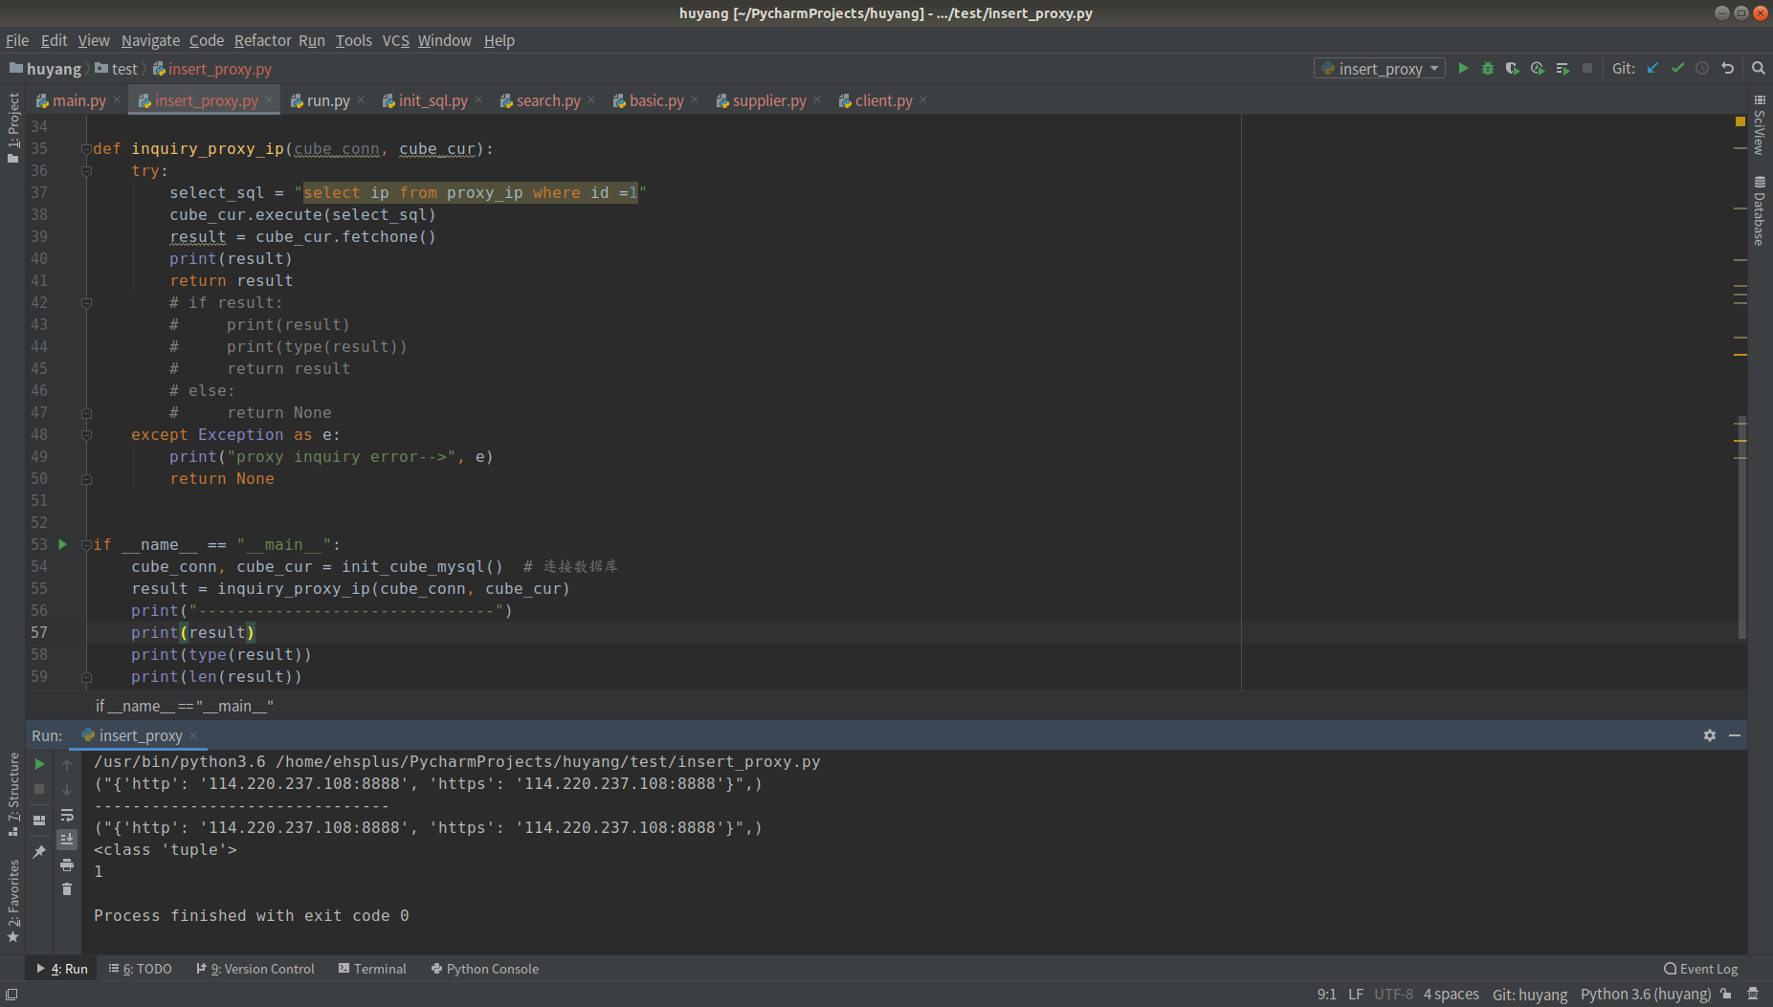Run insert_proxy with coverage shield icon
This screenshot has width=1773, height=1007.
pyautogui.click(x=1513, y=68)
